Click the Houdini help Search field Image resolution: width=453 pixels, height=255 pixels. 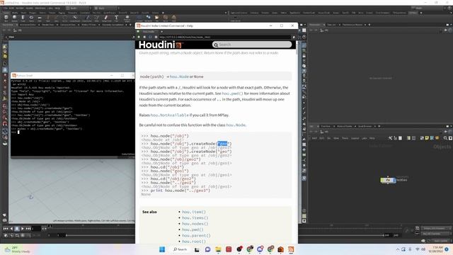(x=252, y=45)
